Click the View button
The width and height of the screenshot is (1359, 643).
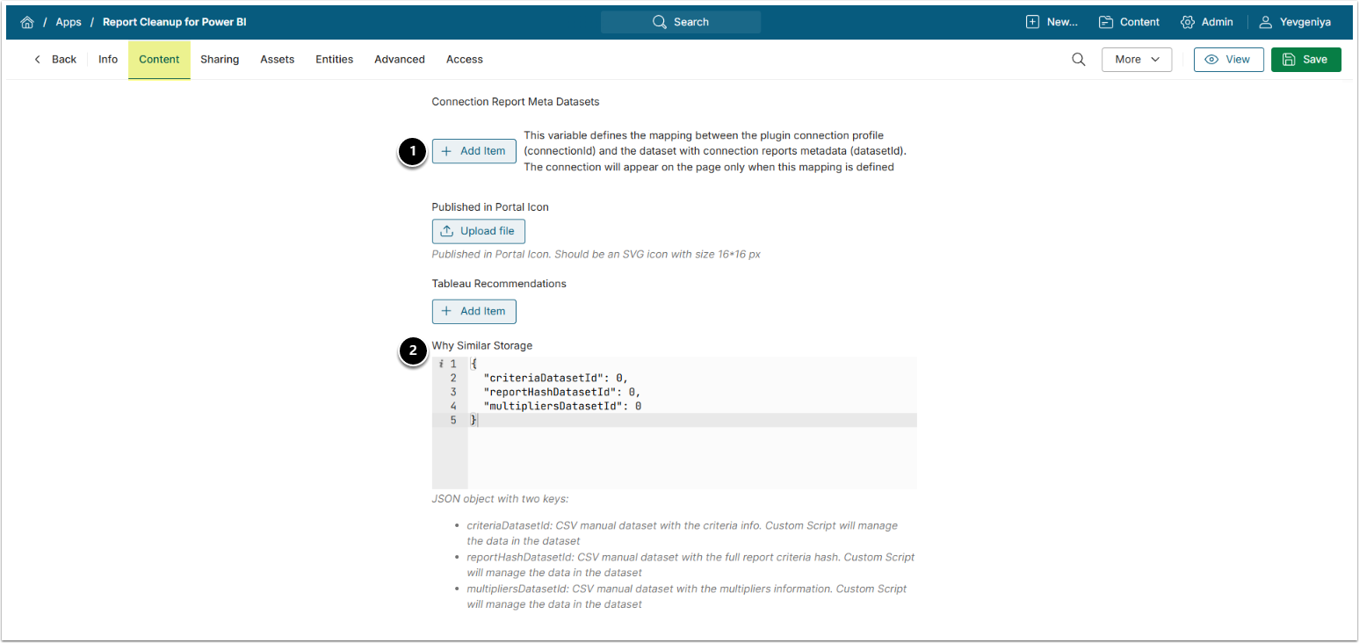point(1228,60)
